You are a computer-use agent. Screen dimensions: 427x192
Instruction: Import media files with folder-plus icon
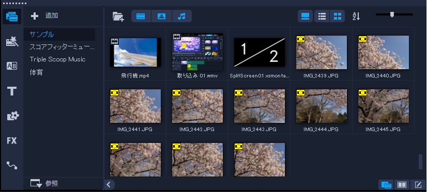coord(118,17)
